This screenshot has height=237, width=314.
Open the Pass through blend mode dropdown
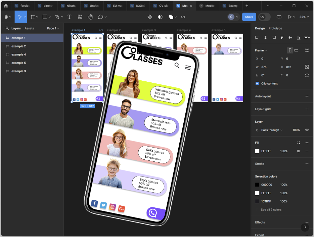pos(271,130)
